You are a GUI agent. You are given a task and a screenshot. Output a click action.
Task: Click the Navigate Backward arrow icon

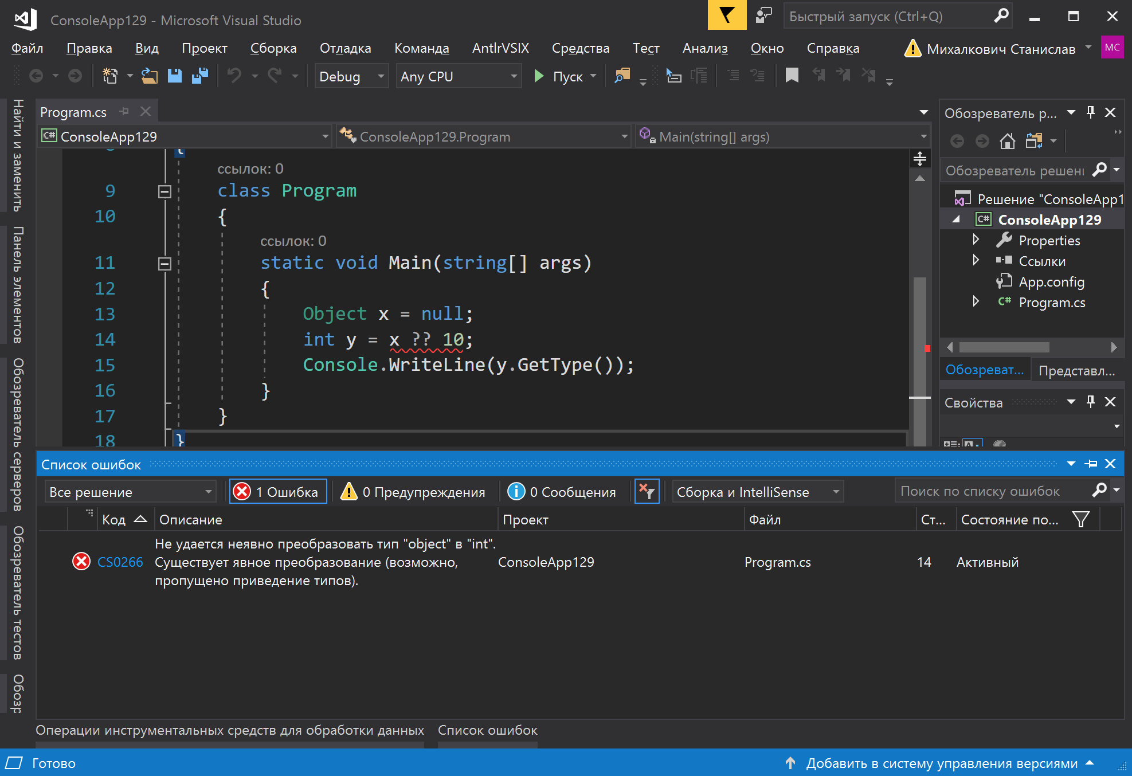coord(37,75)
